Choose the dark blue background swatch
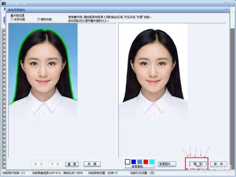 click(133, 162)
